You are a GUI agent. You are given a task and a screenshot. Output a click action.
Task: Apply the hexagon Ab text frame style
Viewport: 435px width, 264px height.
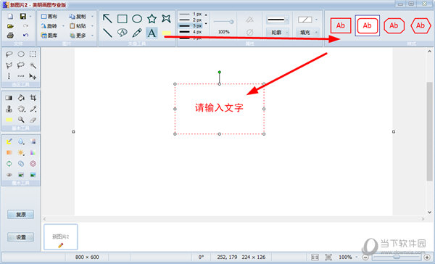pyautogui.click(x=420, y=25)
